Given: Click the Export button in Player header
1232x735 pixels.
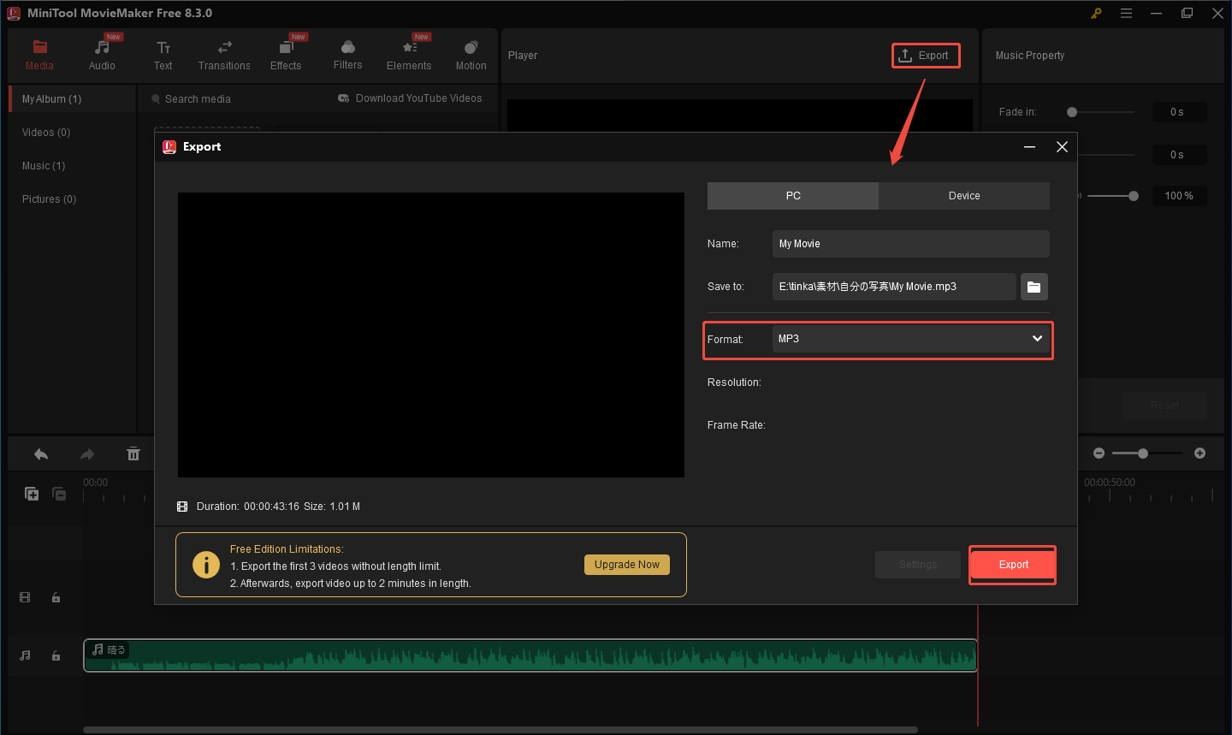Looking at the screenshot, I should pyautogui.click(x=925, y=56).
